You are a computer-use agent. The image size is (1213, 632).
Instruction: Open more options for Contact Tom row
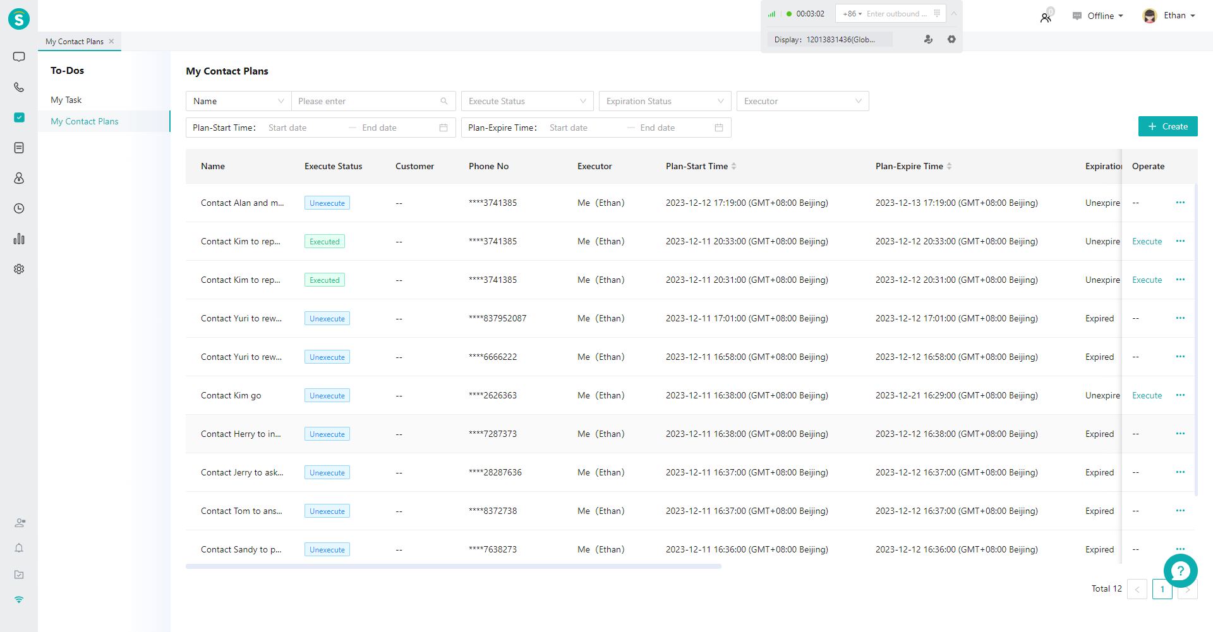pyautogui.click(x=1180, y=511)
